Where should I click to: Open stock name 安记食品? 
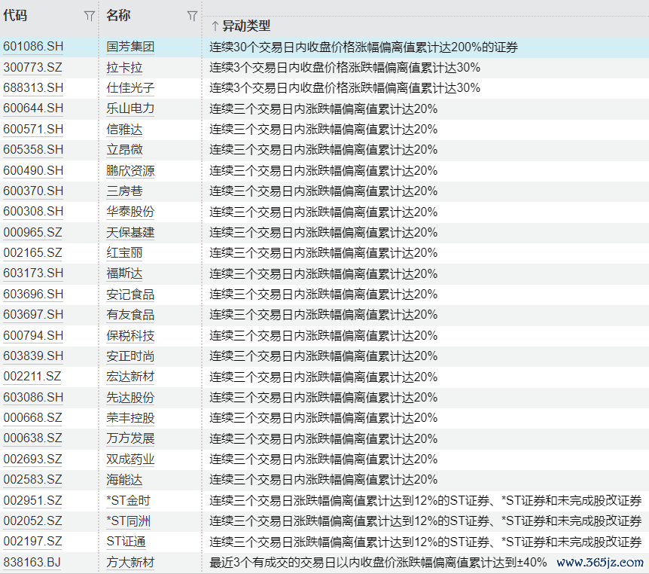pyautogui.click(x=130, y=294)
